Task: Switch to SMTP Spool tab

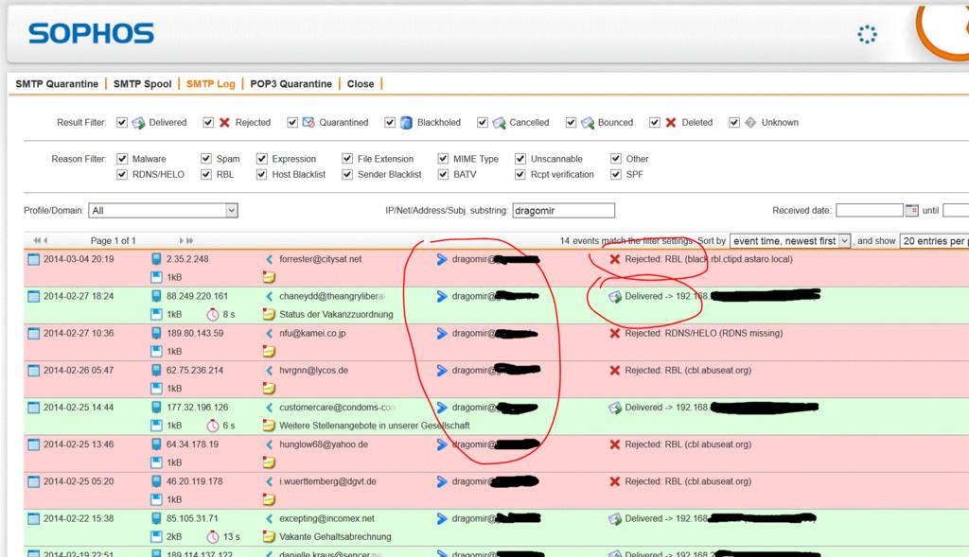Action: [142, 84]
